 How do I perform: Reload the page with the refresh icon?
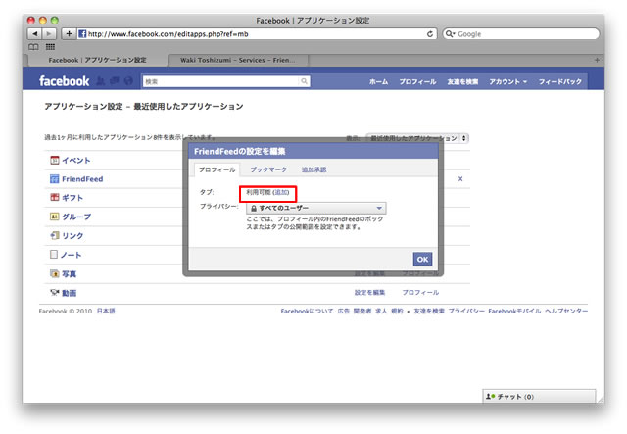pos(430,34)
